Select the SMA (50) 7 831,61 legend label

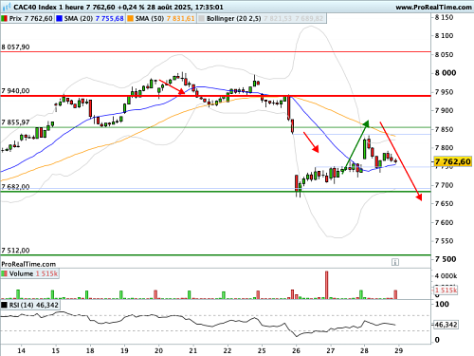click(x=165, y=19)
